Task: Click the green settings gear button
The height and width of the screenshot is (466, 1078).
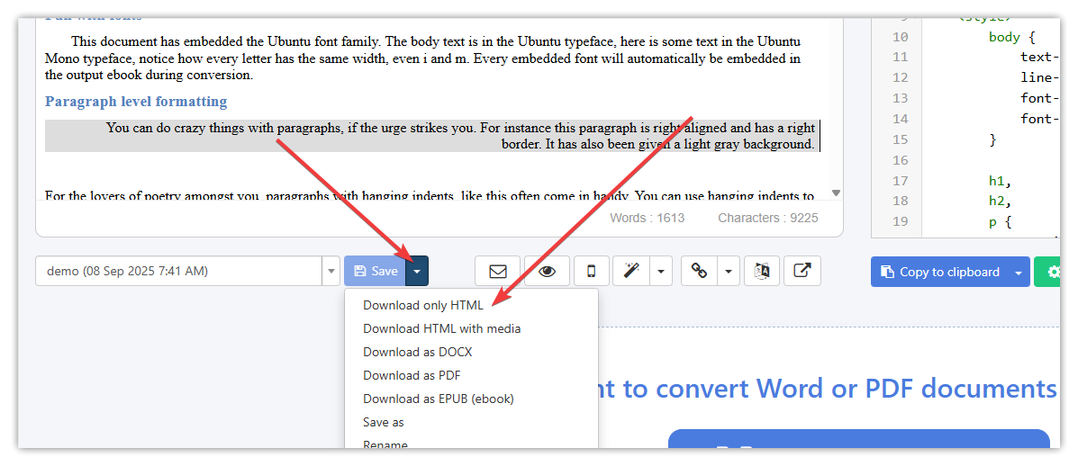Action: coord(1051,272)
